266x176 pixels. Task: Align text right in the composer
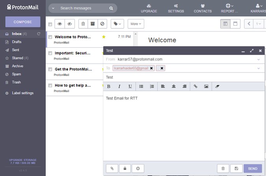tap(184, 86)
